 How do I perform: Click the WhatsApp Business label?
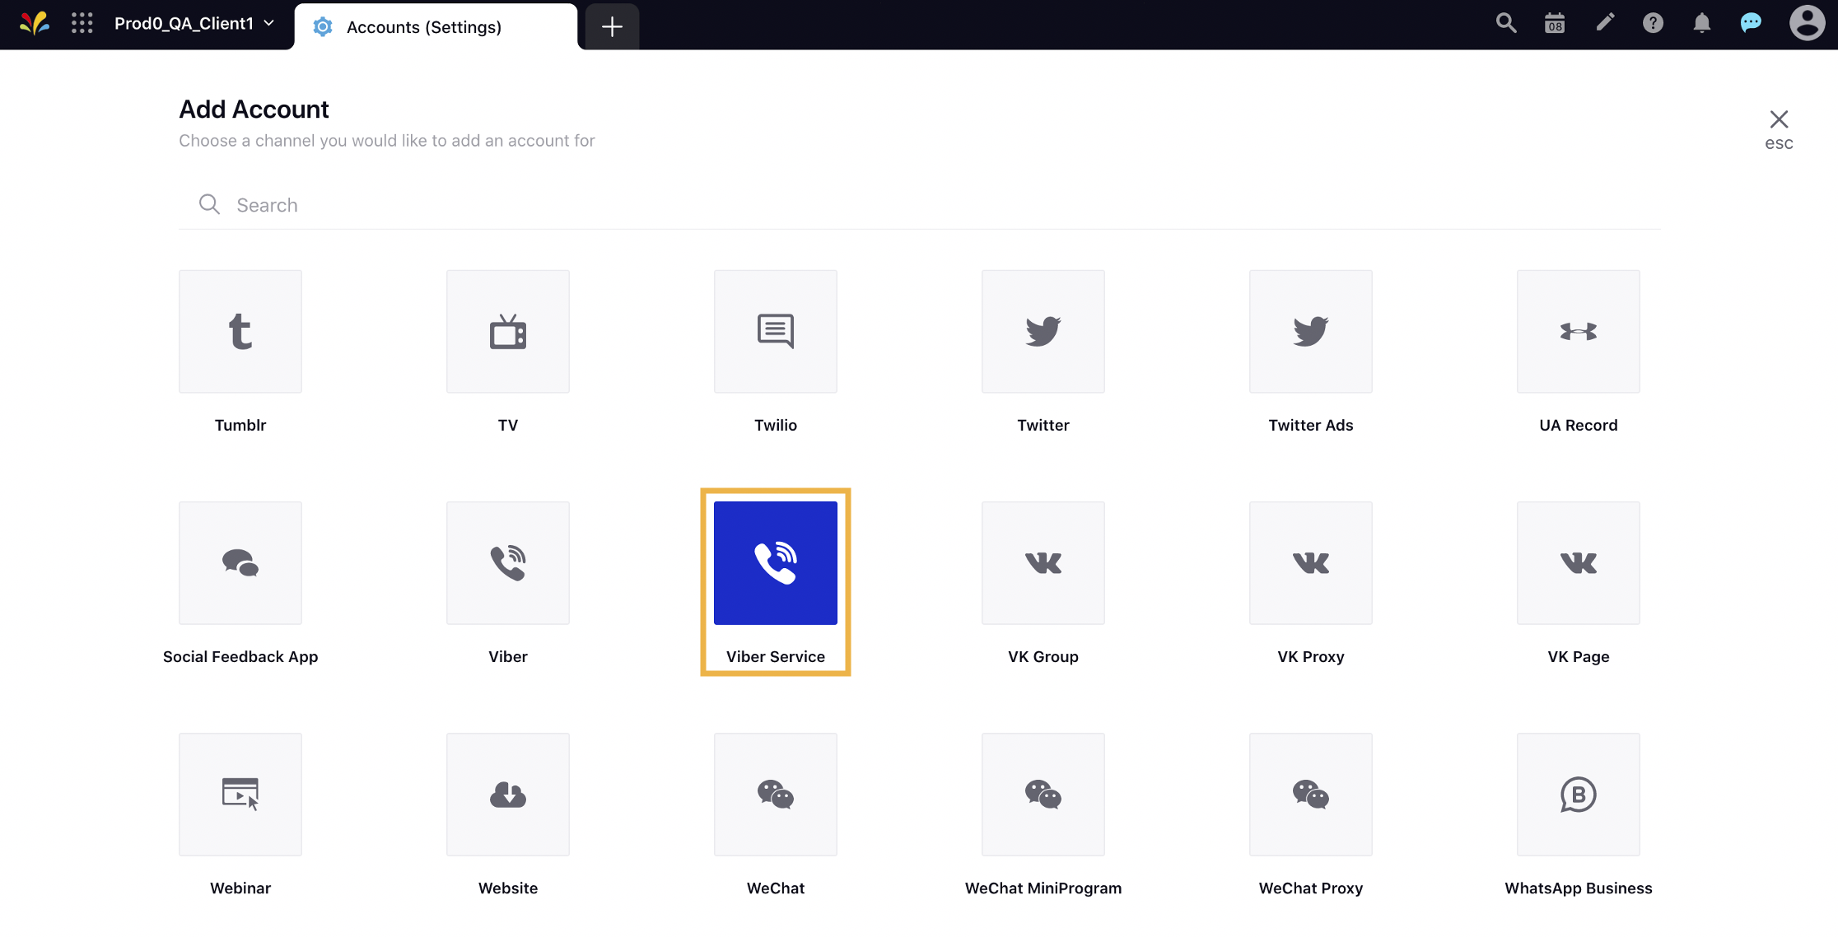click(x=1579, y=888)
